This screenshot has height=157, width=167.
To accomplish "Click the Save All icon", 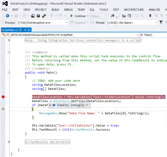I will click(44, 16).
